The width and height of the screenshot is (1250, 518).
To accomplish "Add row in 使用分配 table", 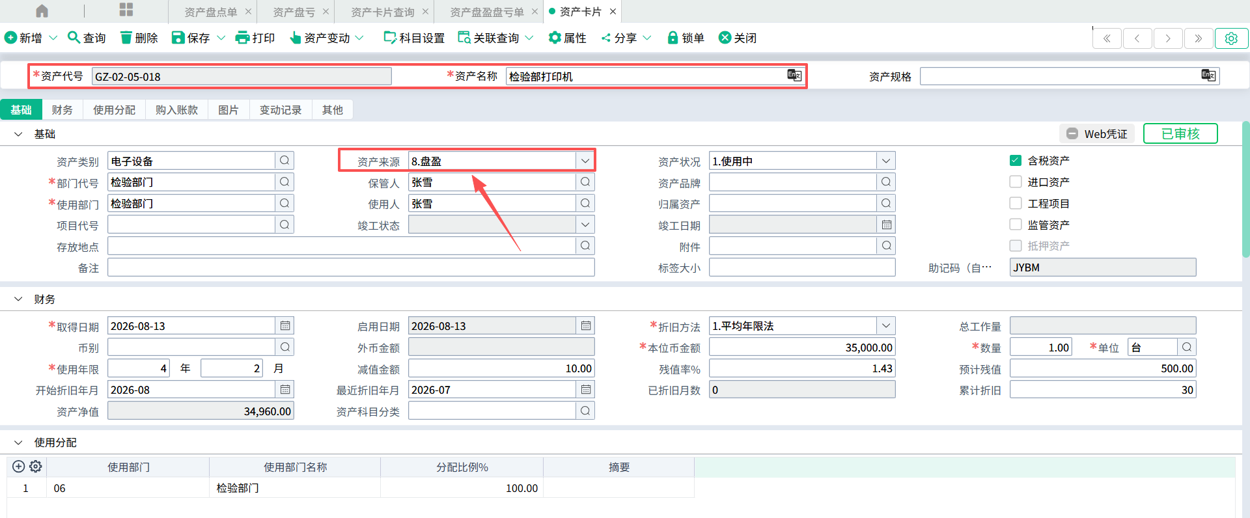I will click(19, 467).
